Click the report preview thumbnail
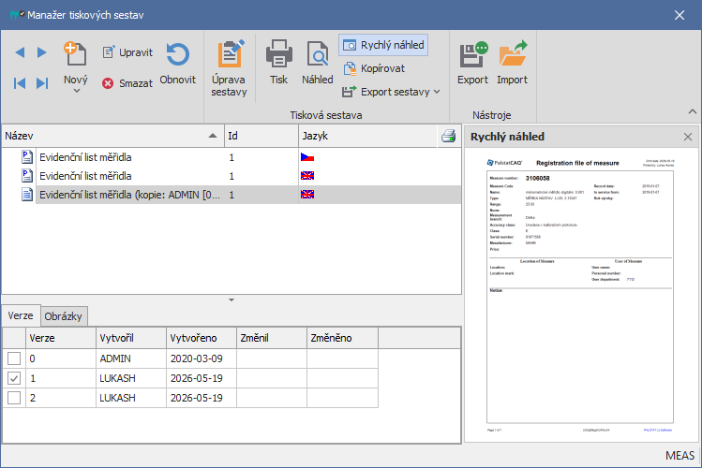The height and width of the screenshot is (468, 702). [580, 295]
